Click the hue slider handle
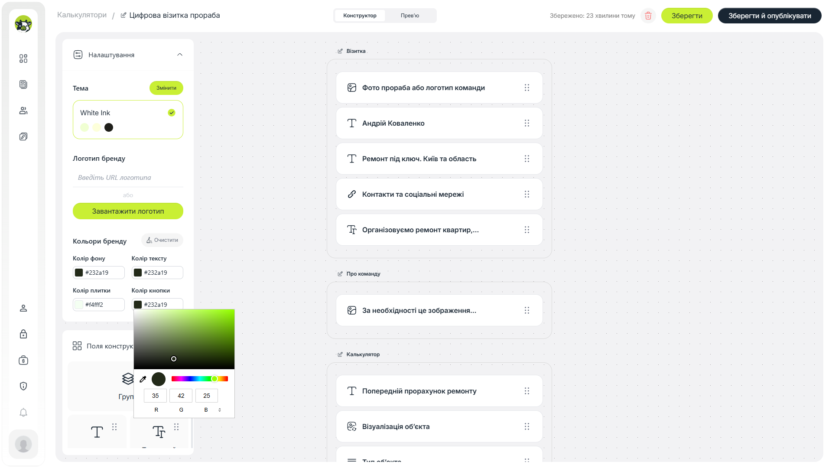The width and height of the screenshot is (832, 468). pos(214,379)
